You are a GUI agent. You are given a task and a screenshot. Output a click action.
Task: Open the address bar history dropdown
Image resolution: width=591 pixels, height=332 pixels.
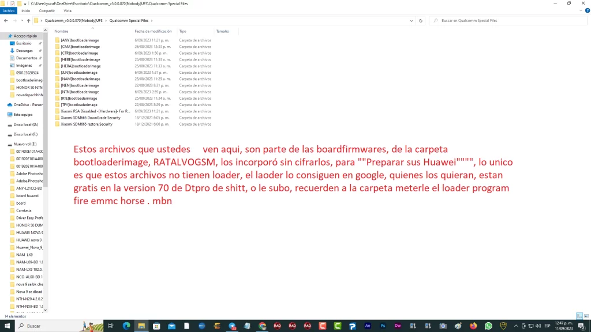tap(410, 21)
